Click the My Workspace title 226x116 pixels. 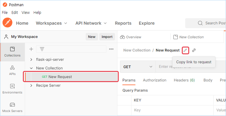point(24,37)
